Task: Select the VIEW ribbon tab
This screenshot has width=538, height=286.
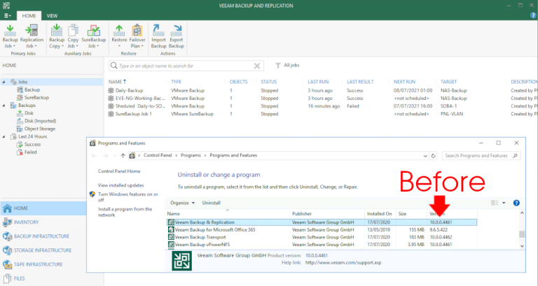Action: [52, 16]
